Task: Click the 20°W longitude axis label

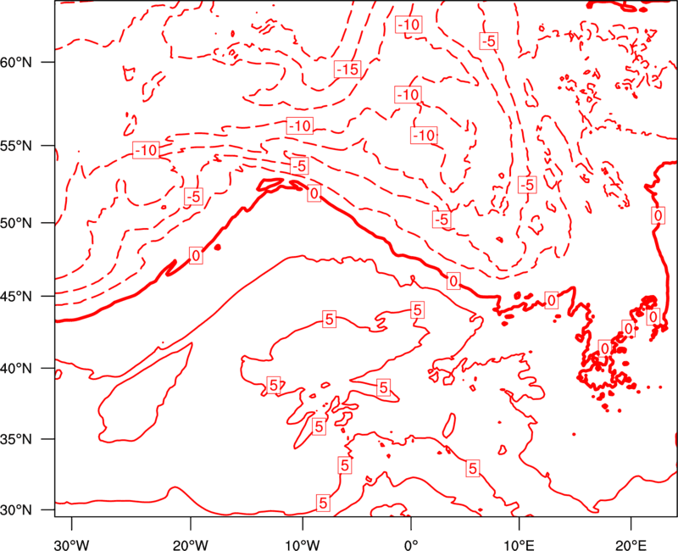Action: tap(191, 544)
